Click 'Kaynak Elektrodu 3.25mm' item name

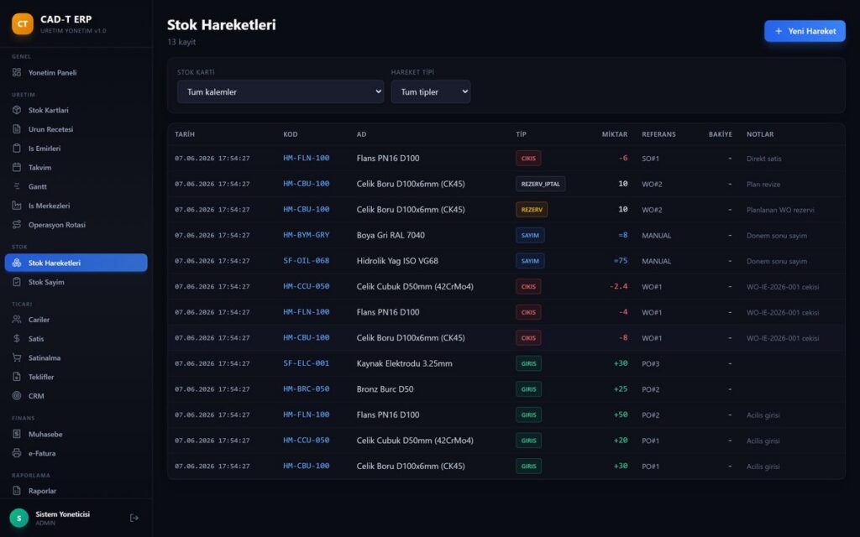[404, 363]
